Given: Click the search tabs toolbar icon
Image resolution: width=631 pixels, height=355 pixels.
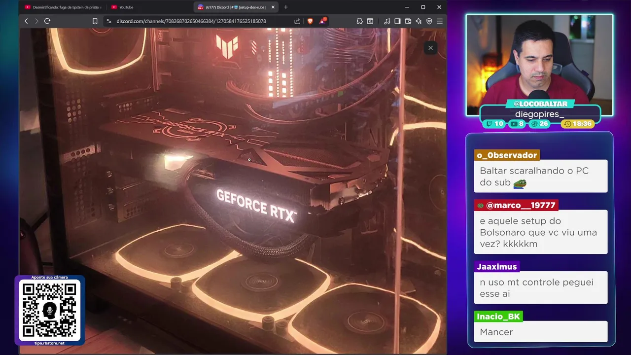Looking at the screenshot, I should 370,21.
